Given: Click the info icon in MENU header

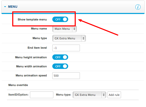Looking at the screenshot, I should [138, 7].
